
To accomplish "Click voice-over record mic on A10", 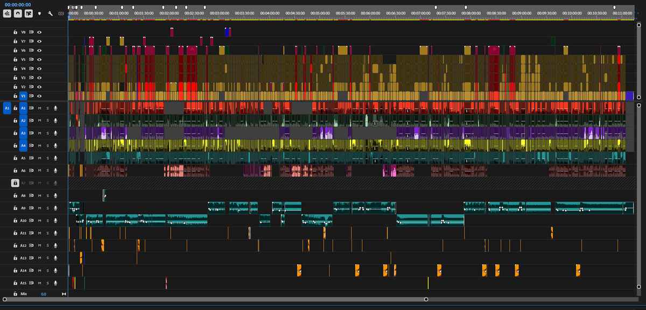I will point(55,221).
